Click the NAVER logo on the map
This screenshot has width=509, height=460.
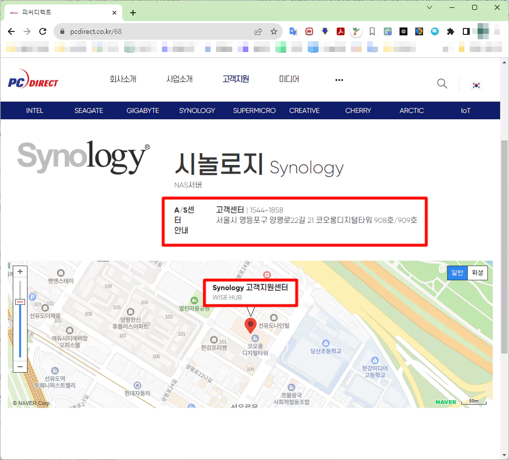coord(446,402)
